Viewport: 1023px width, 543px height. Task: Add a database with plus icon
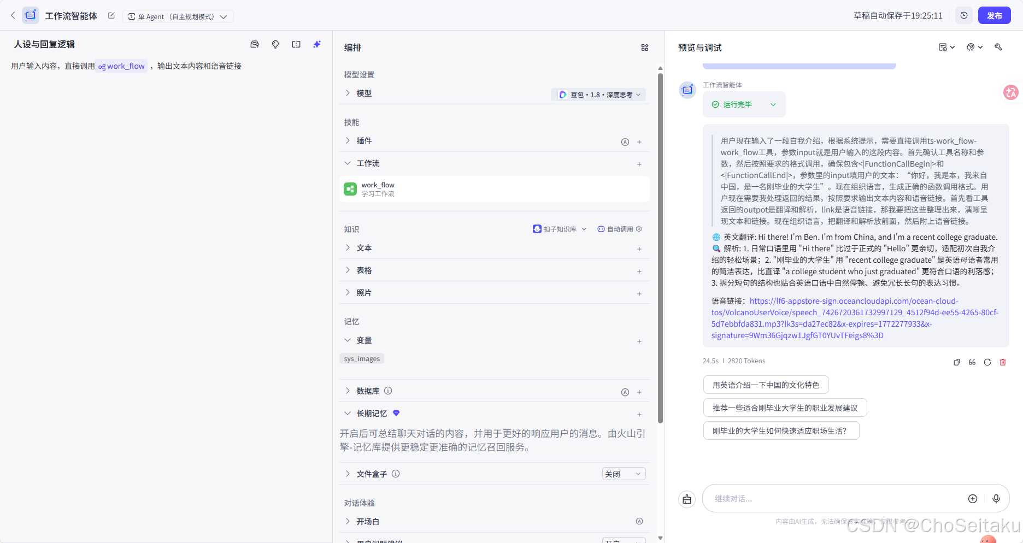click(x=639, y=392)
